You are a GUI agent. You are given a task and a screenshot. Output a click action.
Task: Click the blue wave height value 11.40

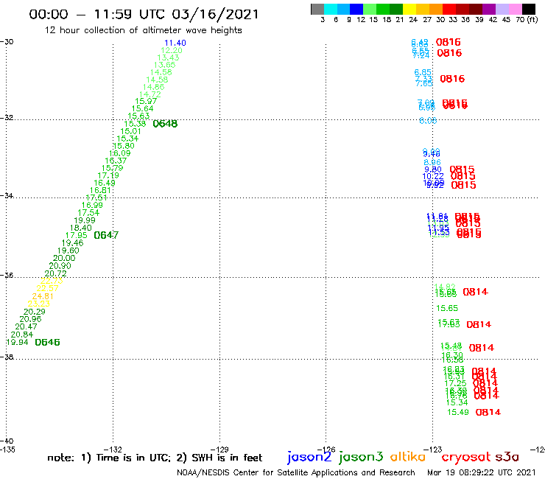[x=175, y=43]
